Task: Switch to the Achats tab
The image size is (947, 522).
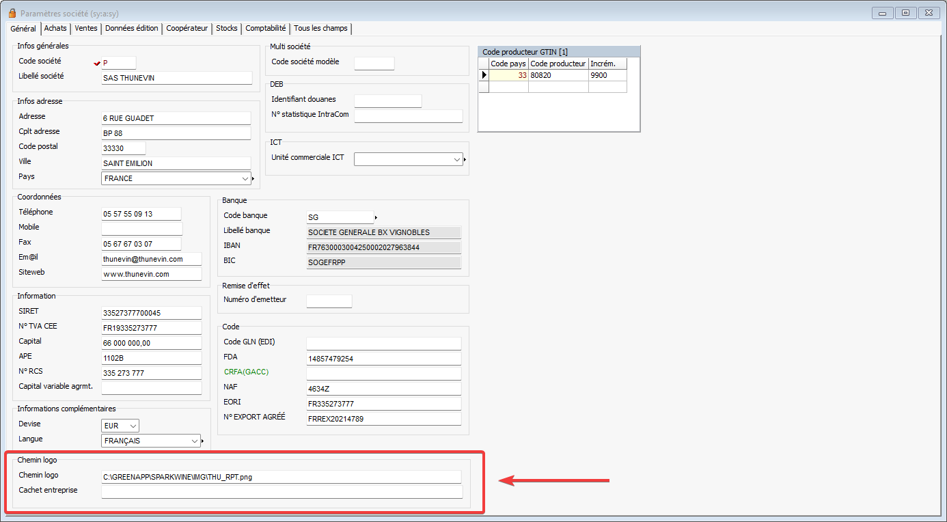Action: click(x=55, y=28)
